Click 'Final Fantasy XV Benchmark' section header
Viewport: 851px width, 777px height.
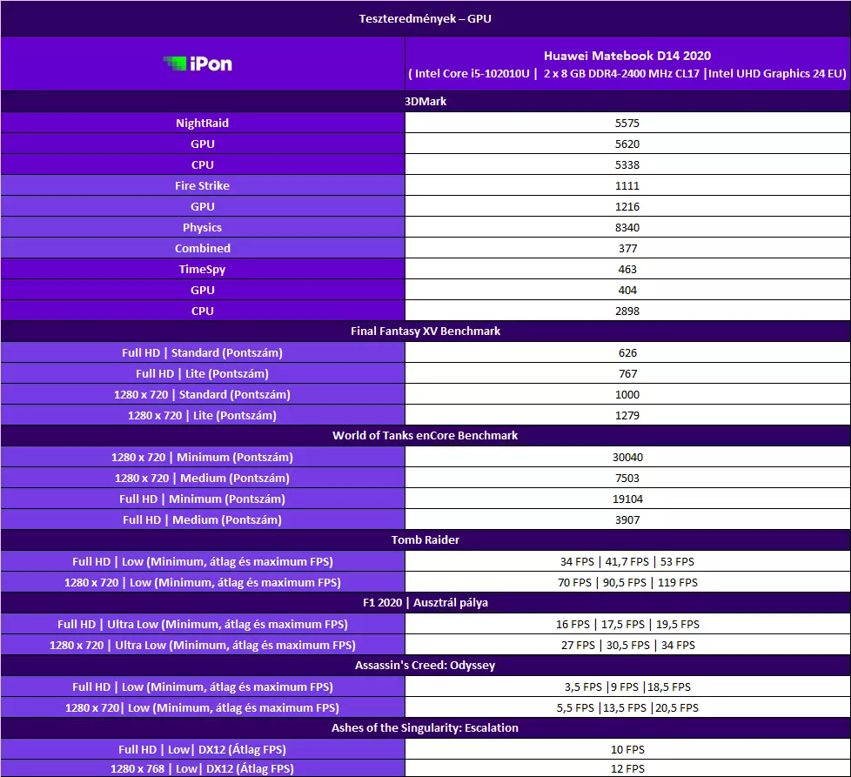[425, 331]
